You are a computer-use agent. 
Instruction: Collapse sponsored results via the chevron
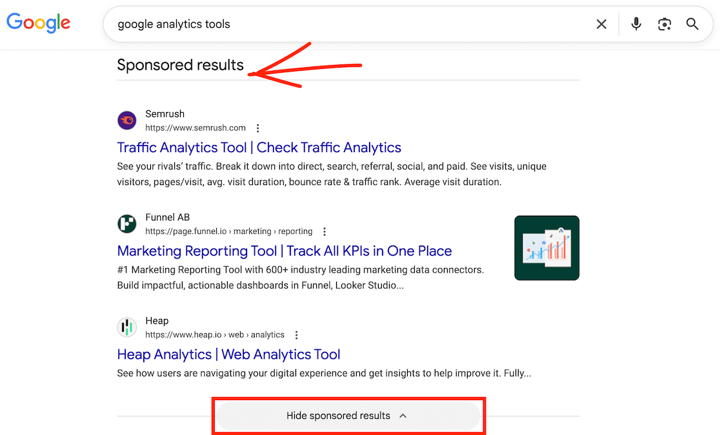pos(403,416)
